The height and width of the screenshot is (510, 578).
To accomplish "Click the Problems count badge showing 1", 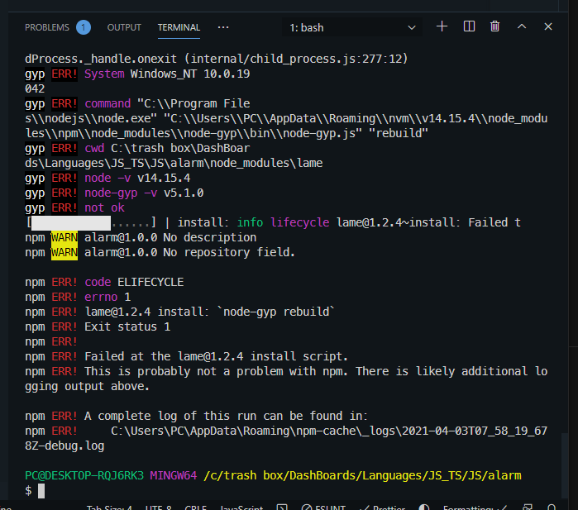I will click(84, 27).
